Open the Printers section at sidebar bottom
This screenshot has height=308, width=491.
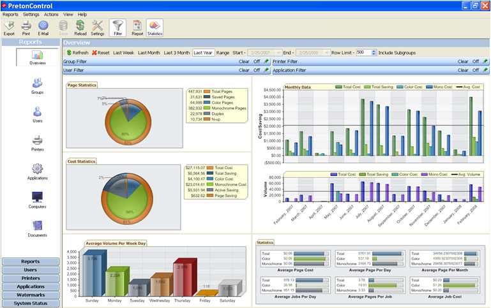[31, 278]
